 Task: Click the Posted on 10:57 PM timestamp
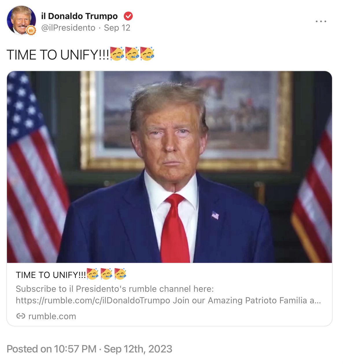51,349
